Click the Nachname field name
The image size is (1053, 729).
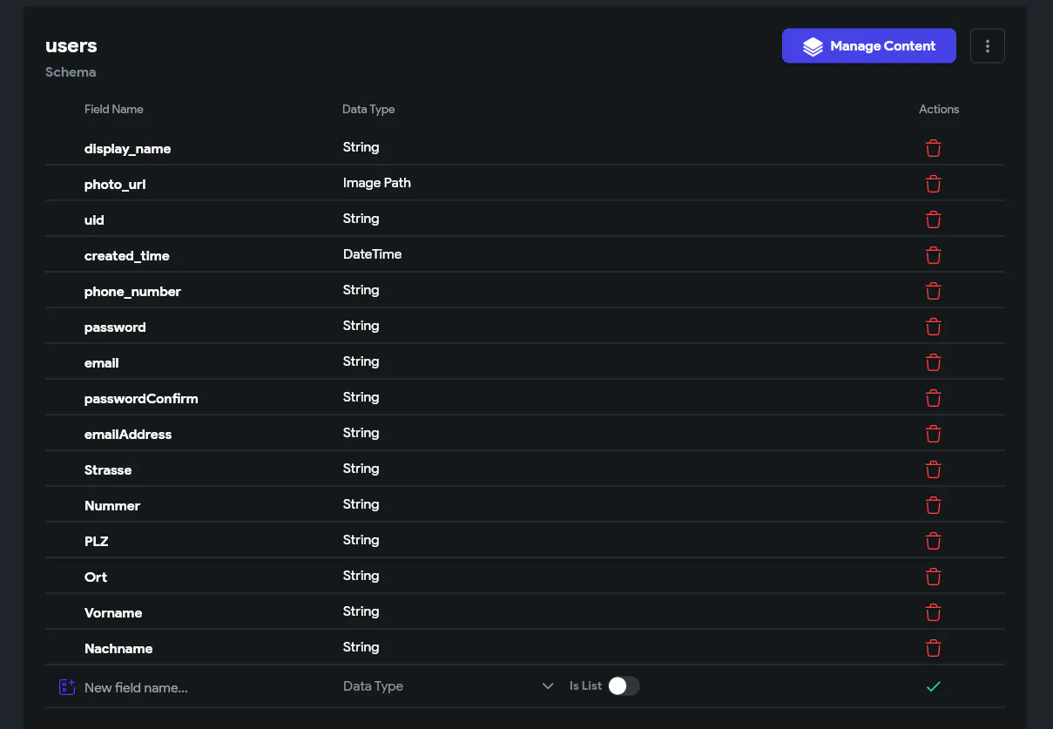pos(118,649)
